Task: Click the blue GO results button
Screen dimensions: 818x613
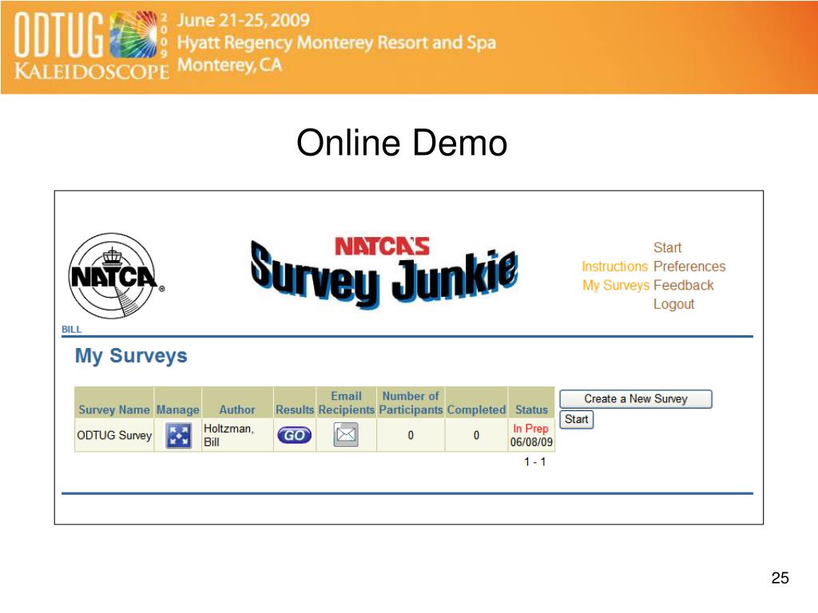Action: coord(294,435)
